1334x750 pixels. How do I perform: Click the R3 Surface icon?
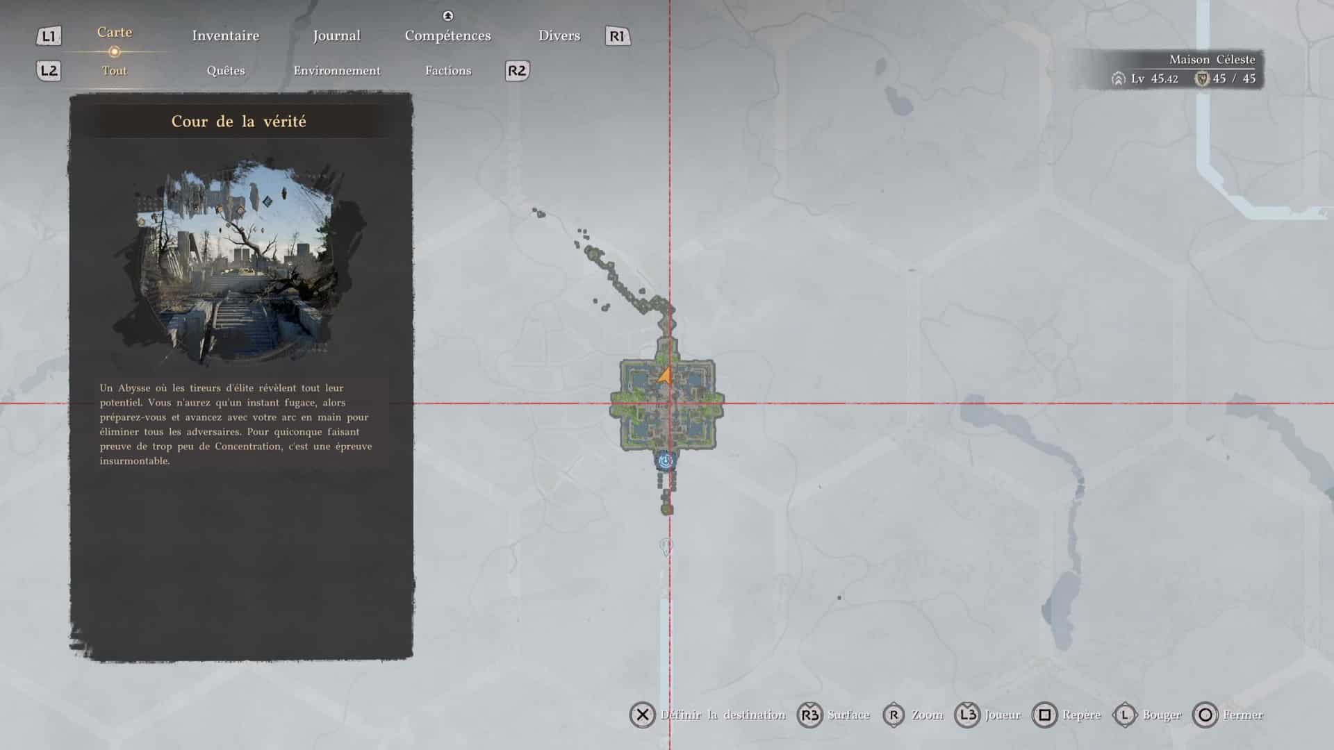tap(810, 715)
